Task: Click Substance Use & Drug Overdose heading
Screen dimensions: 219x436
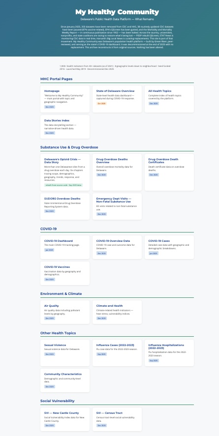Action: point(69,147)
